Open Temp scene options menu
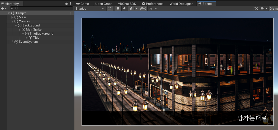The height and width of the screenshot is (130, 278). (x=71, y=13)
